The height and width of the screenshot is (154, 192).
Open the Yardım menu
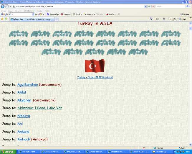47,11
